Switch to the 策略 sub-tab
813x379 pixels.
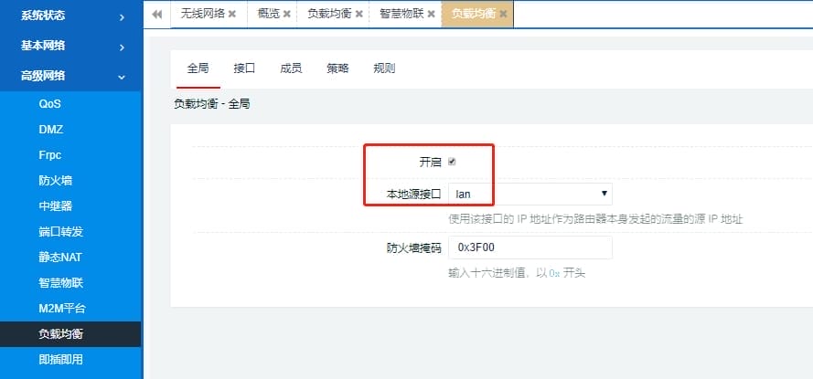[337, 68]
